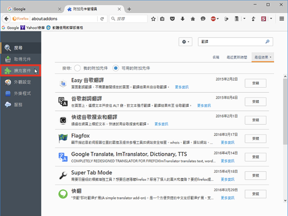Screen dimensions: 288x216
Task: Close the 附加元件管理員 tab
Action: click(119, 9)
